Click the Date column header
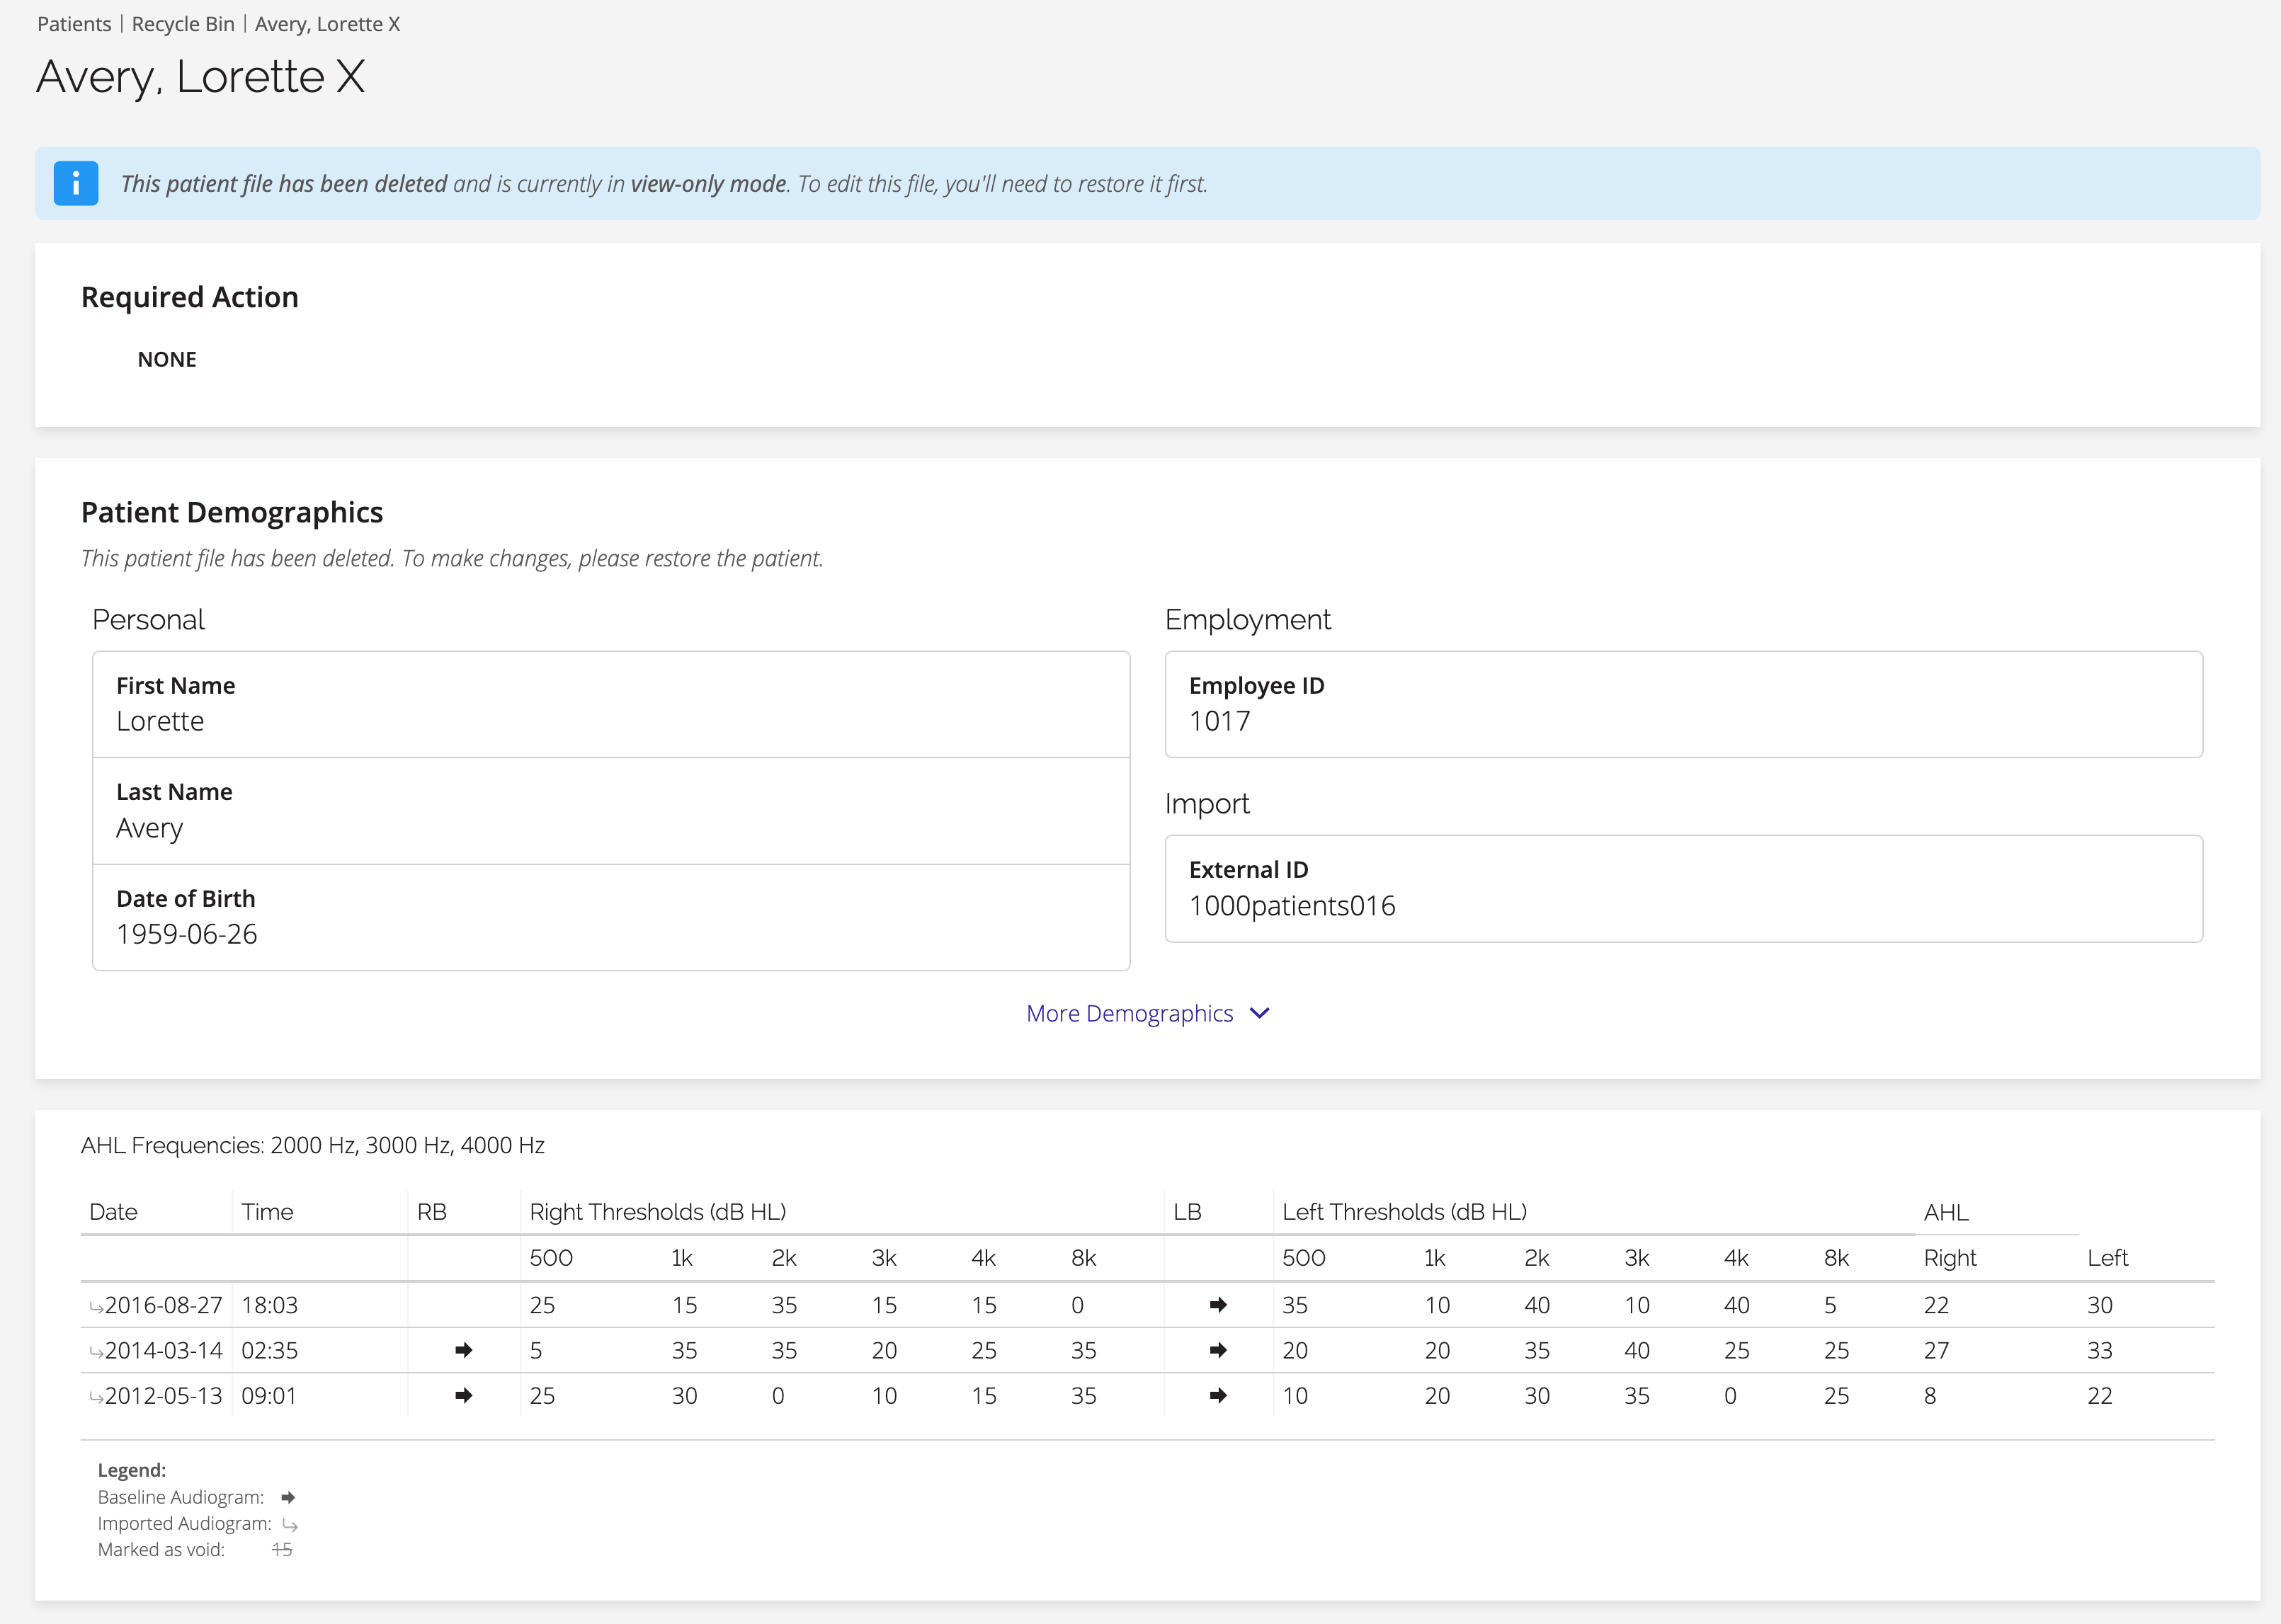Screen dimensions: 2281x1624 coord(113,1212)
